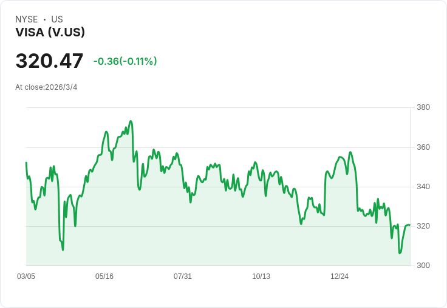This screenshot has width=447, height=308.
Task: Click the 360 price axis label
Action: tap(423, 147)
